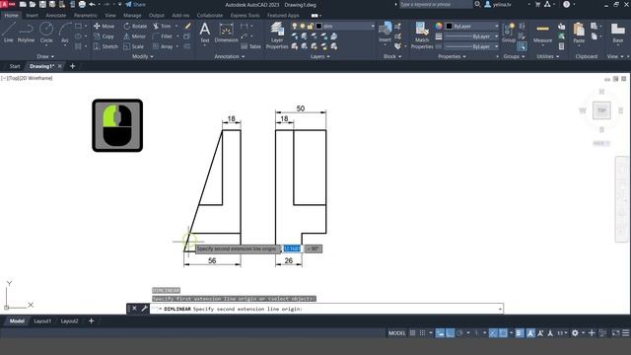Add a new layout tab
This screenshot has height=355, width=631.
pos(91,320)
